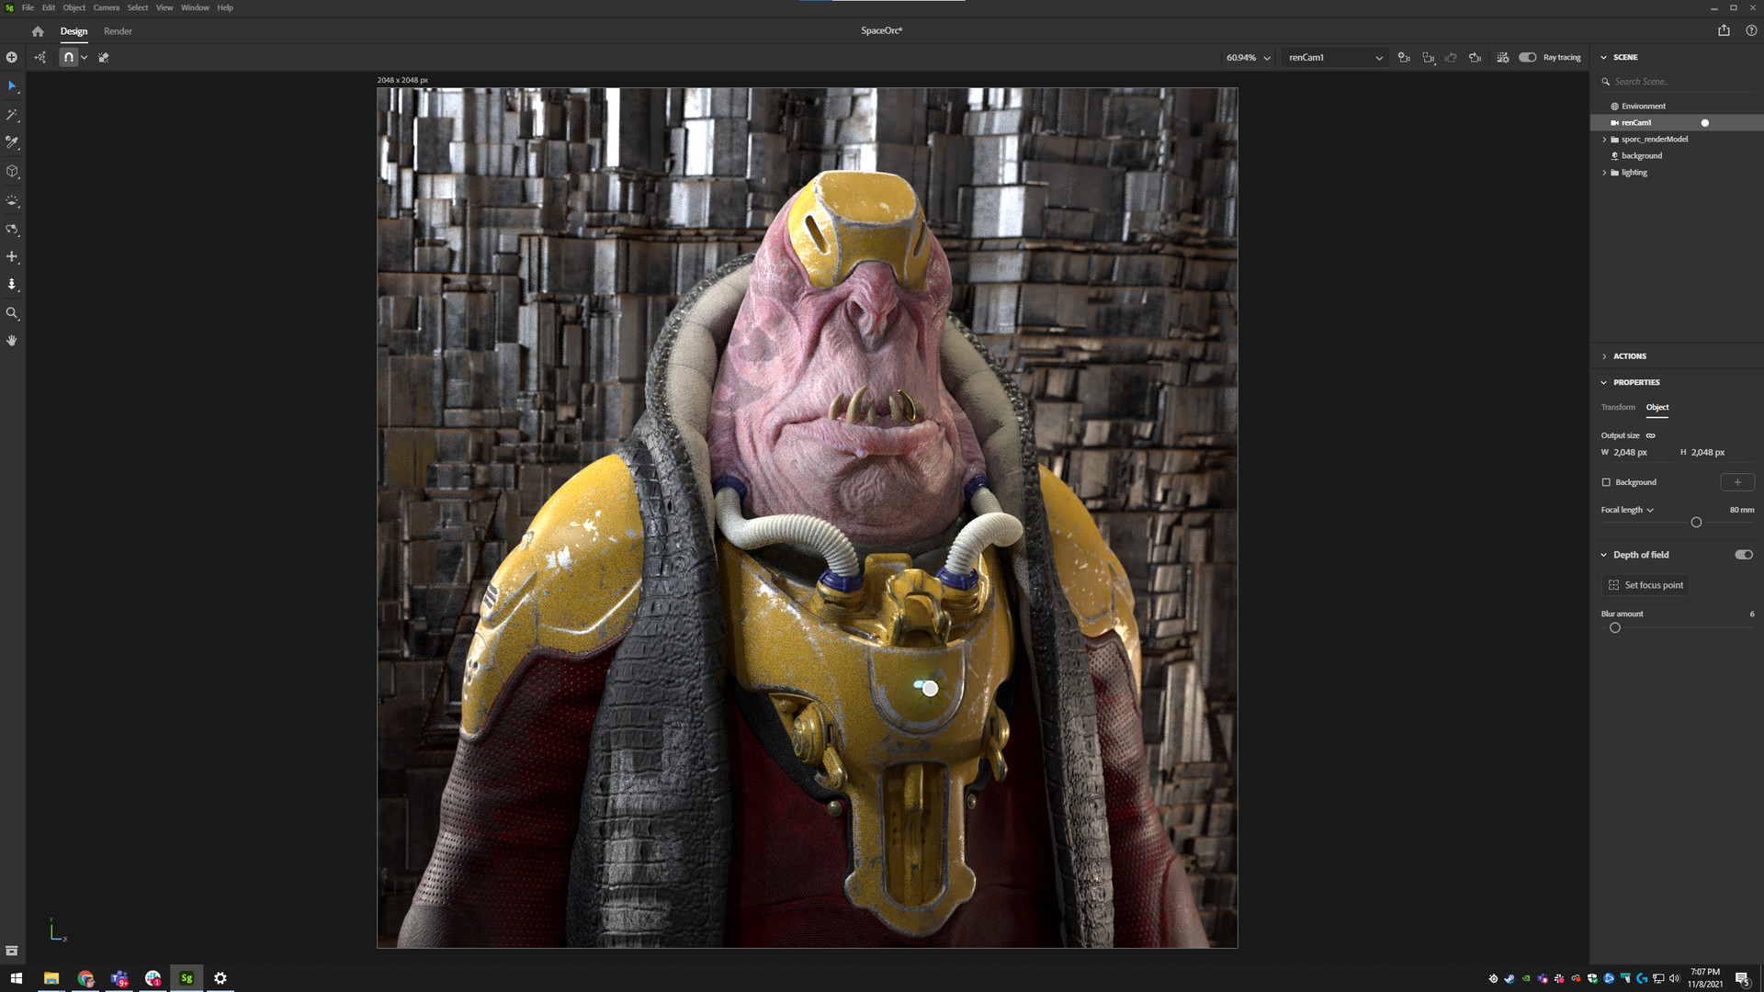The width and height of the screenshot is (1764, 992).
Task: Activate the Environment light tool
Action: coord(12,200)
